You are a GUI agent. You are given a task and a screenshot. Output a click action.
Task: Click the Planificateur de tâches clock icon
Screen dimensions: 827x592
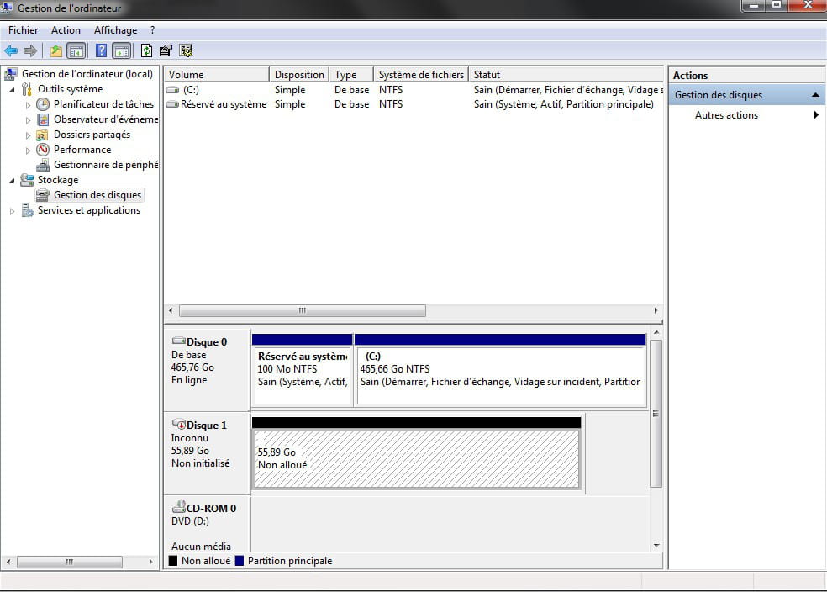[x=43, y=104]
